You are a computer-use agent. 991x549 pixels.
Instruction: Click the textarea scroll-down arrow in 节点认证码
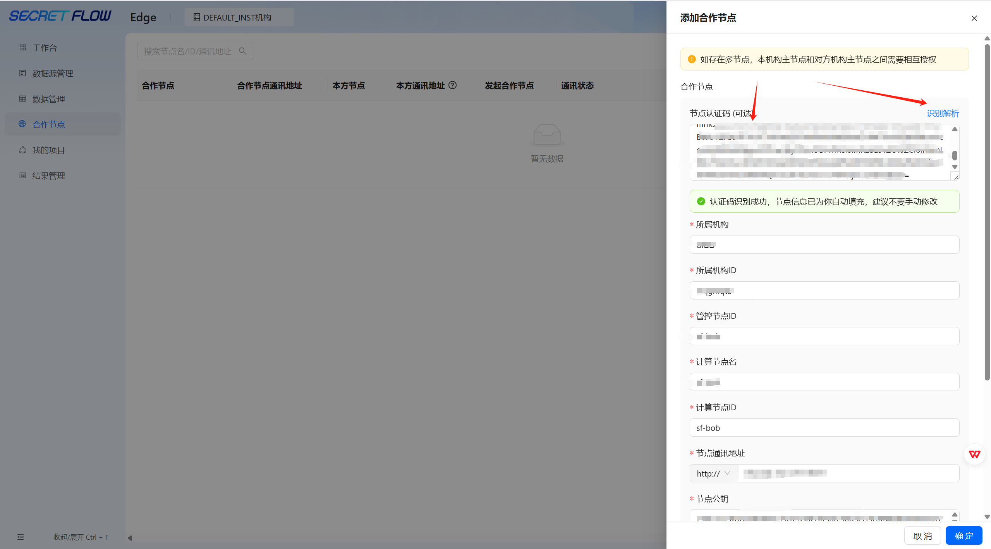pos(955,167)
